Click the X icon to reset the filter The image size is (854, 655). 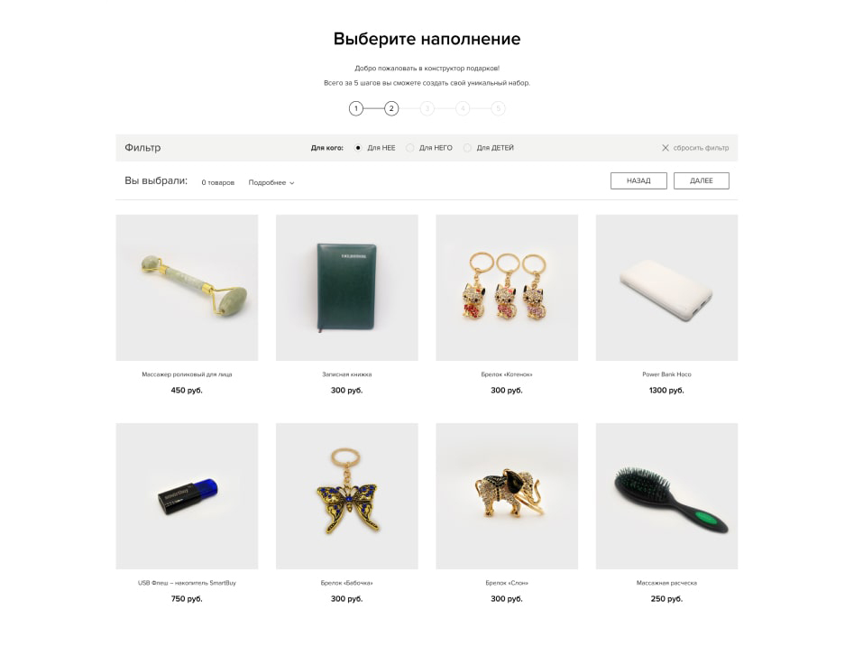tap(665, 148)
